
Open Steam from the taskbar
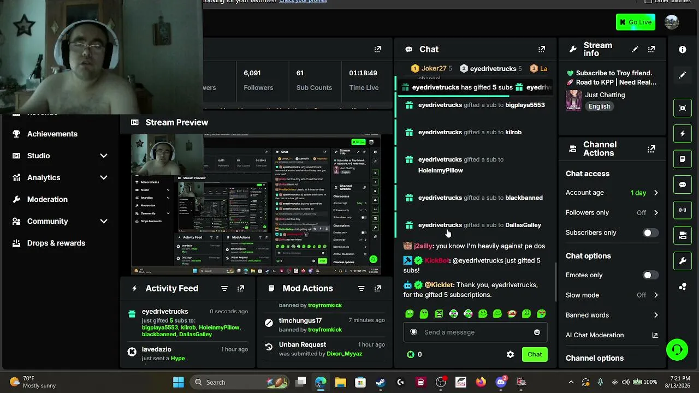380,382
